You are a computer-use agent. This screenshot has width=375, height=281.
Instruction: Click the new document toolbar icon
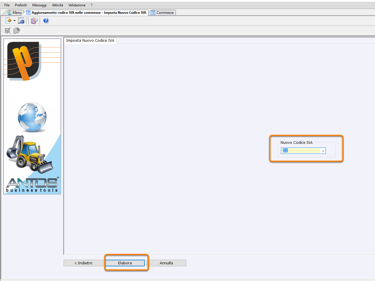(x=8, y=21)
